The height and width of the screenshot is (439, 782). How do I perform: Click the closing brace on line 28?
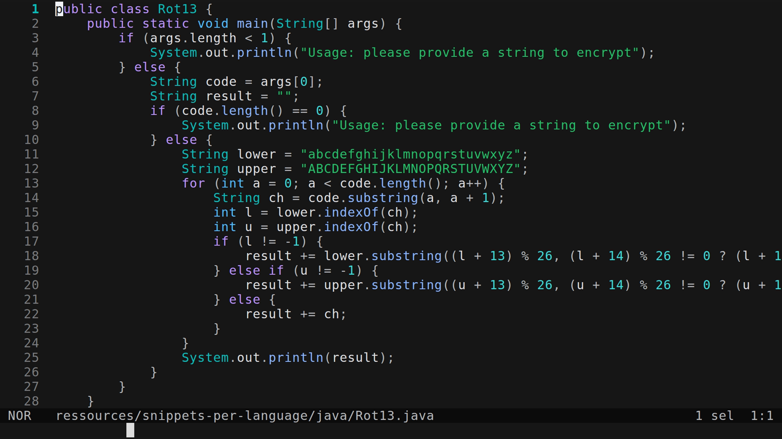(x=90, y=401)
